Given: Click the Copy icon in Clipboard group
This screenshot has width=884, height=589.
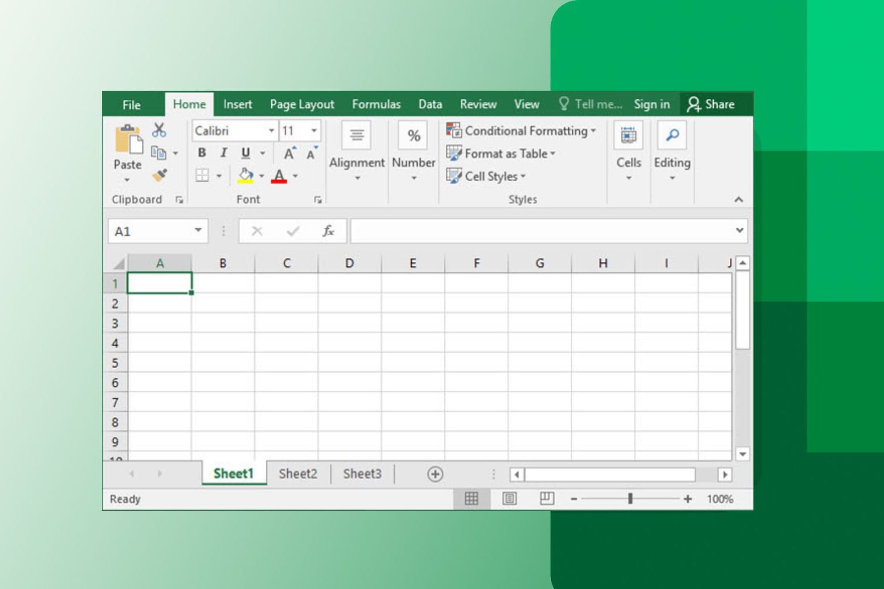Looking at the screenshot, I should (158, 153).
